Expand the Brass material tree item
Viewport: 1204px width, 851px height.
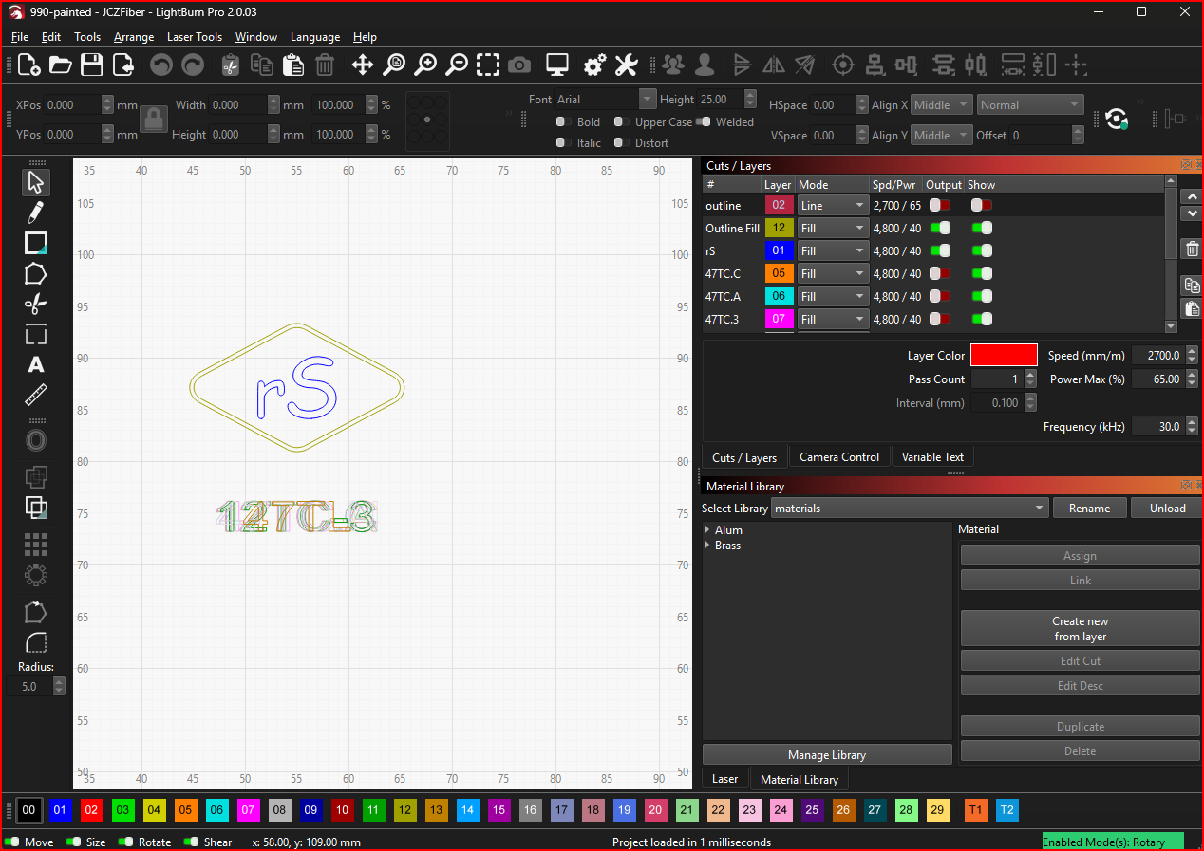[x=707, y=546]
